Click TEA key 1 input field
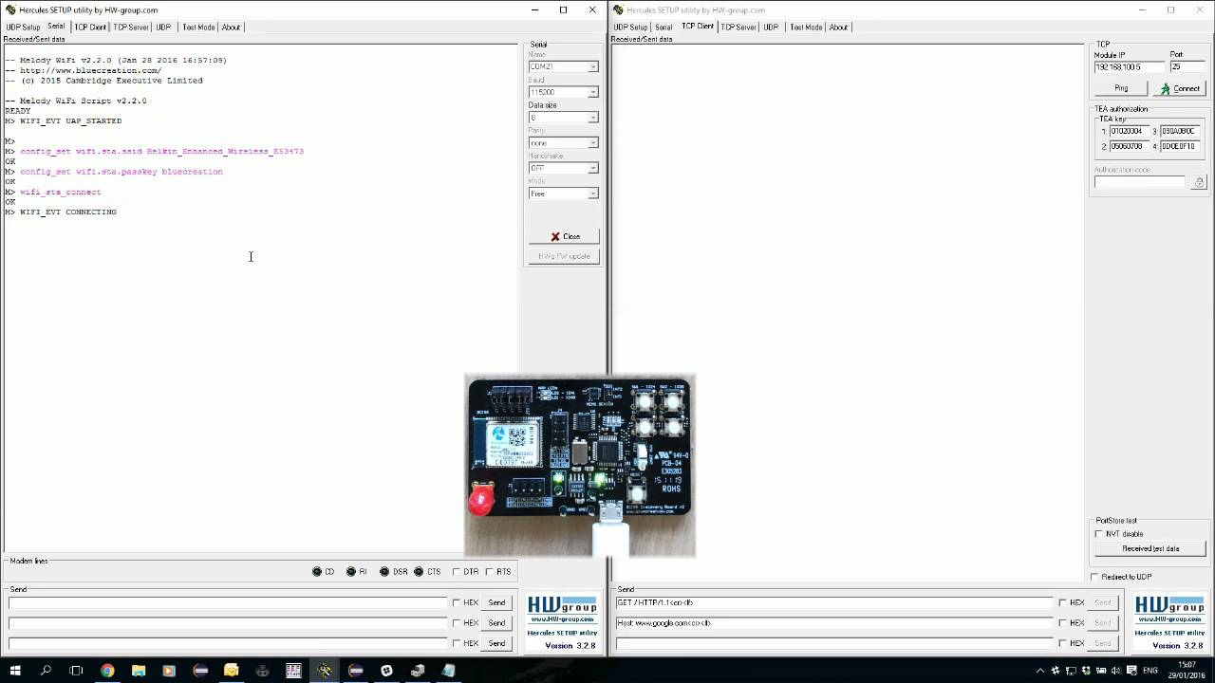The height and width of the screenshot is (683, 1215). click(x=1130, y=131)
